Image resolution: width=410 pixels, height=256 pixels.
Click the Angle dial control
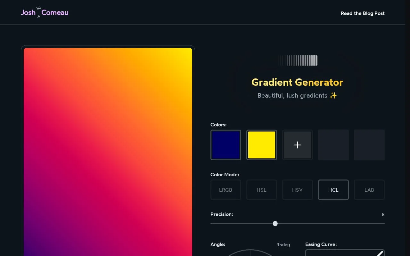coord(250,253)
